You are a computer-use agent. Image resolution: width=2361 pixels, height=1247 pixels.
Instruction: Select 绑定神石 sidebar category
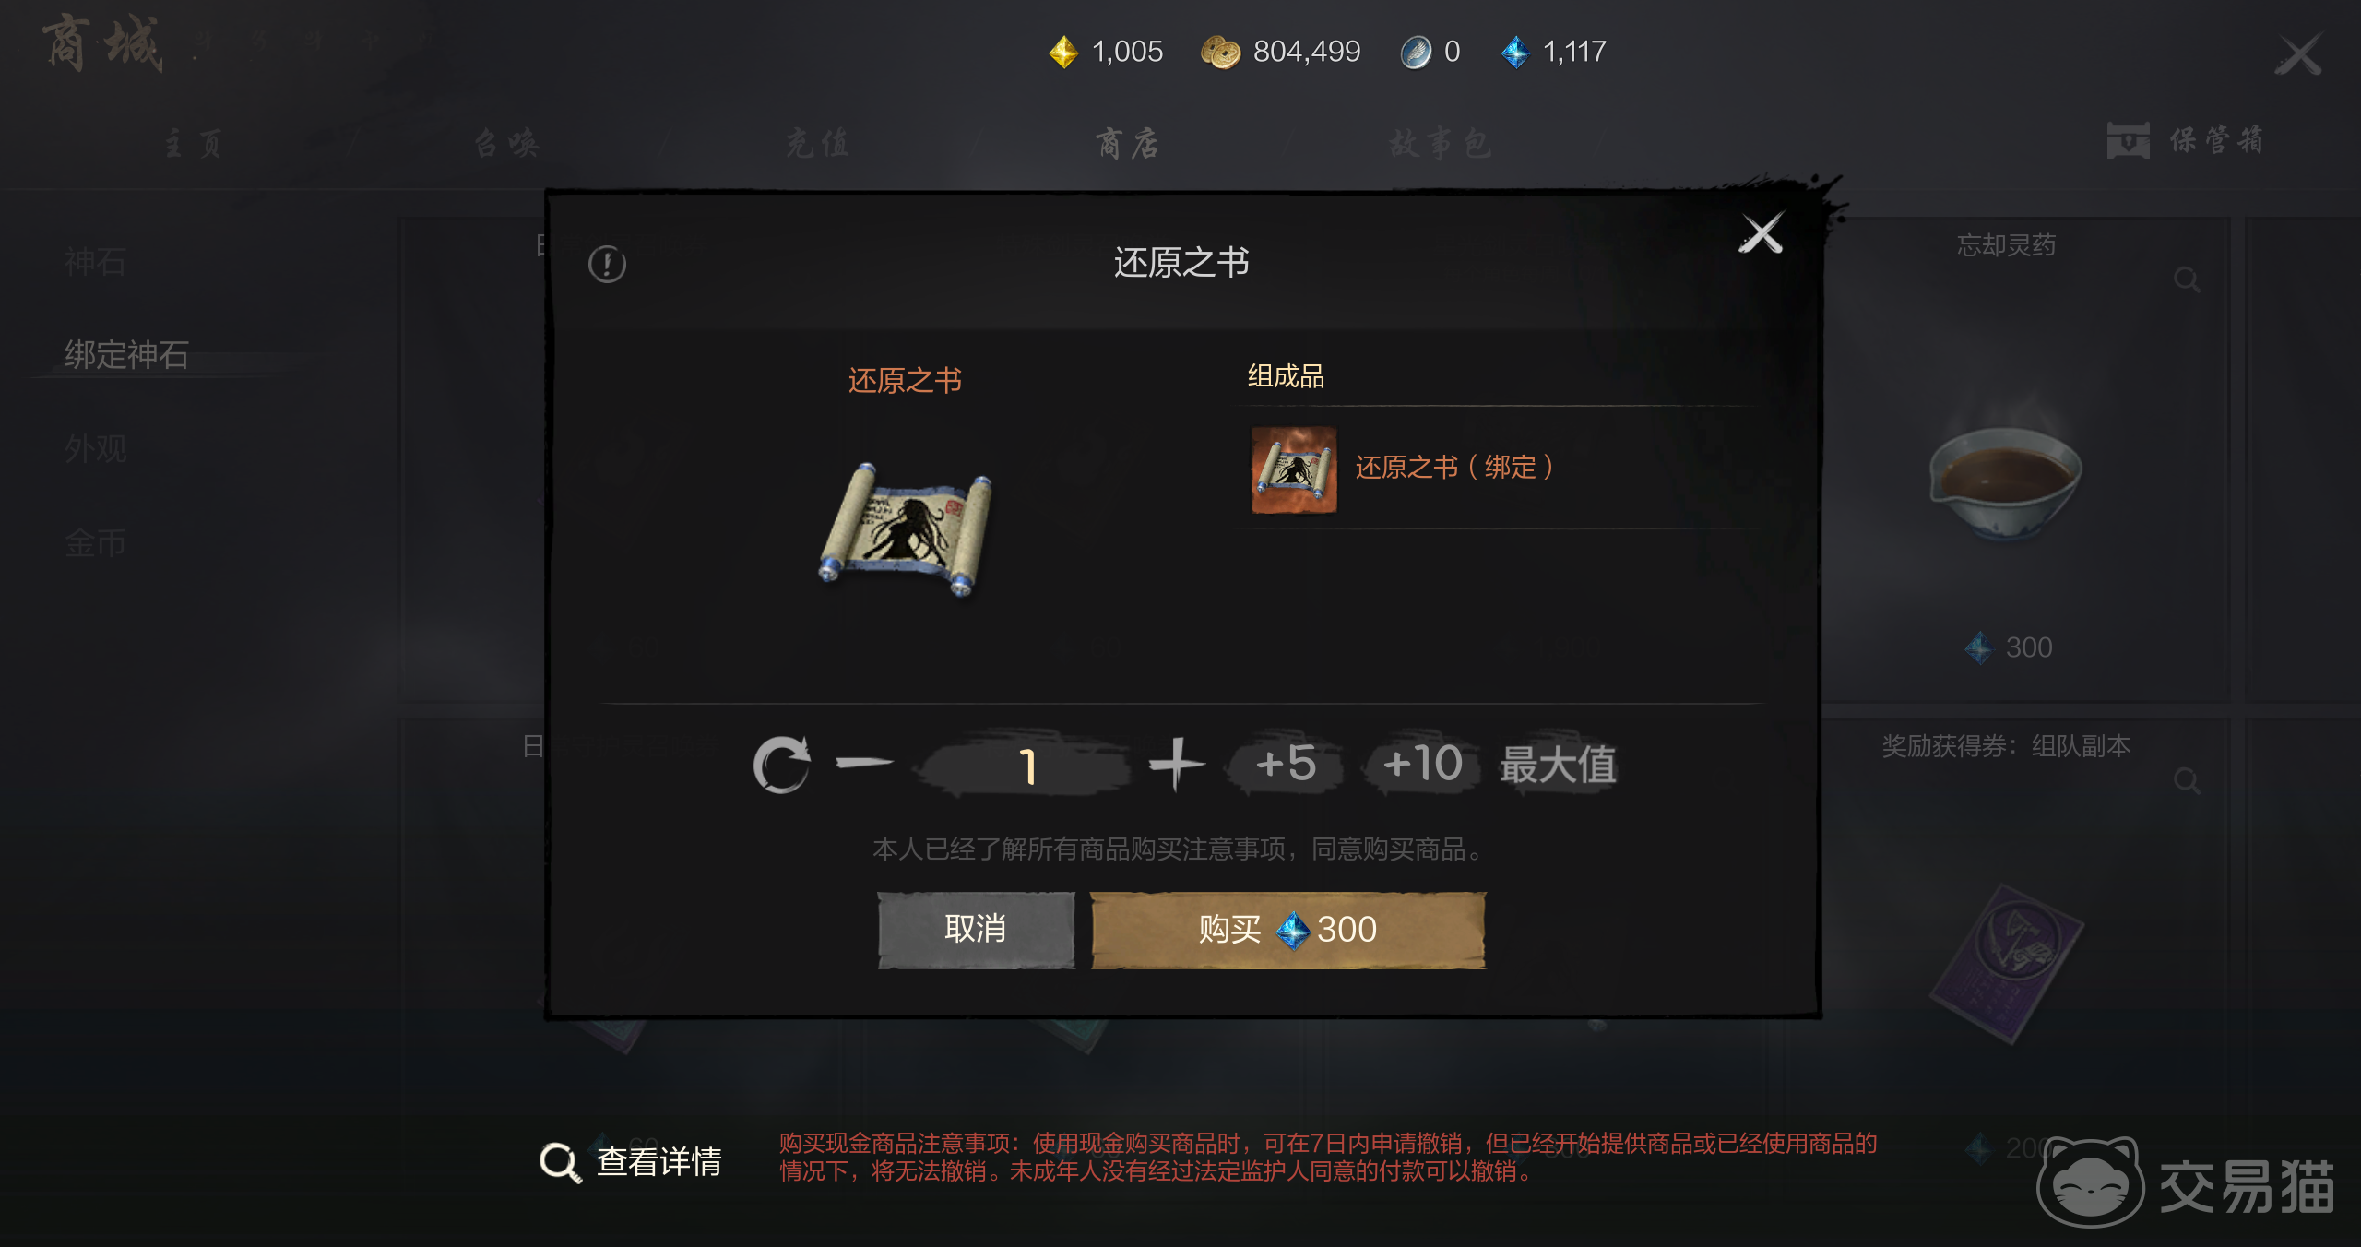coord(127,355)
